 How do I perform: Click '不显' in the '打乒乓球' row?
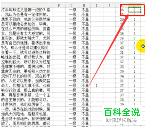point(85,10)
